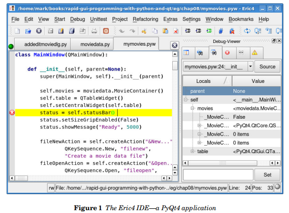Open the Refactoring menu
This screenshot has height=213, width=289.
coord(145,19)
